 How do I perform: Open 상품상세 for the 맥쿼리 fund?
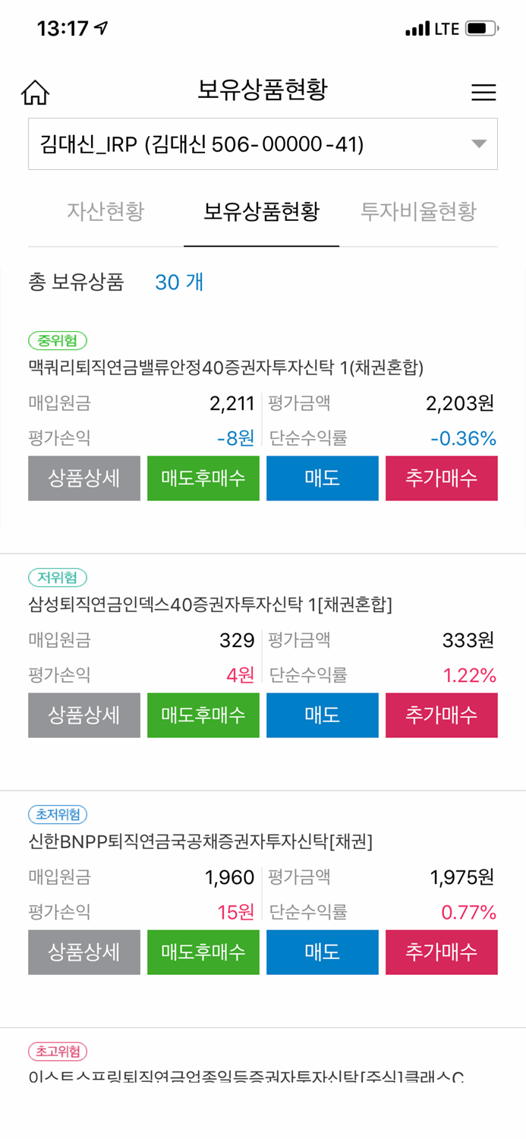click(x=83, y=478)
